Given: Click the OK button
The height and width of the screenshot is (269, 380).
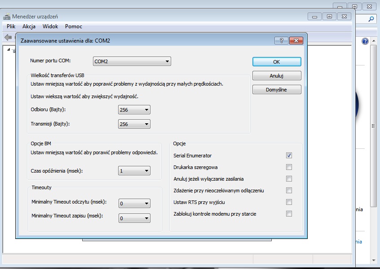Looking at the screenshot, I should coord(277,62).
